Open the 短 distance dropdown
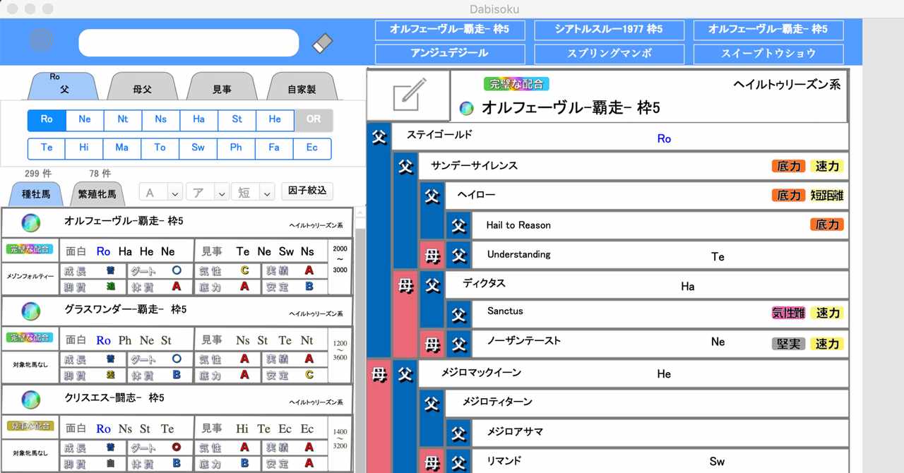This screenshot has height=473, width=904. [x=254, y=192]
